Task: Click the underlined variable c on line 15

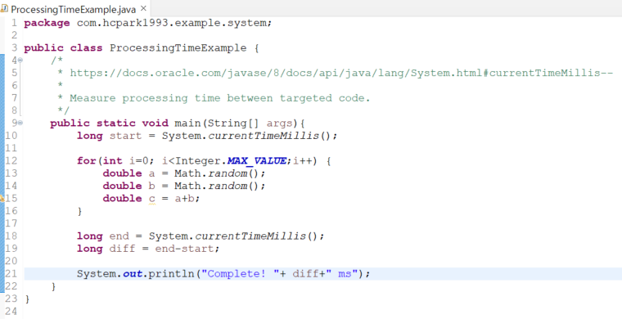Action: [x=152, y=199]
